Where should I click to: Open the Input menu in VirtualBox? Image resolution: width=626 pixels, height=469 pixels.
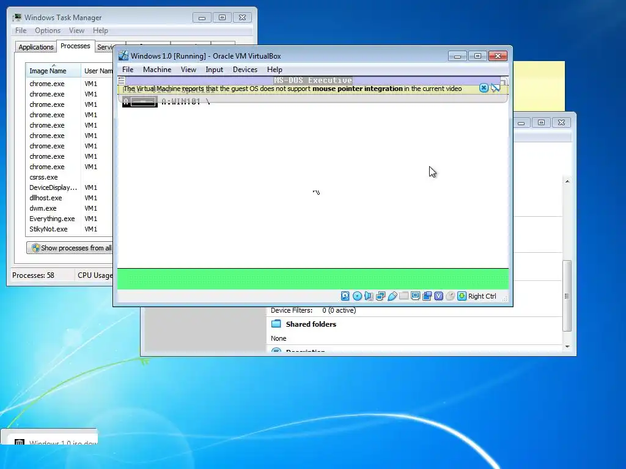215,70
